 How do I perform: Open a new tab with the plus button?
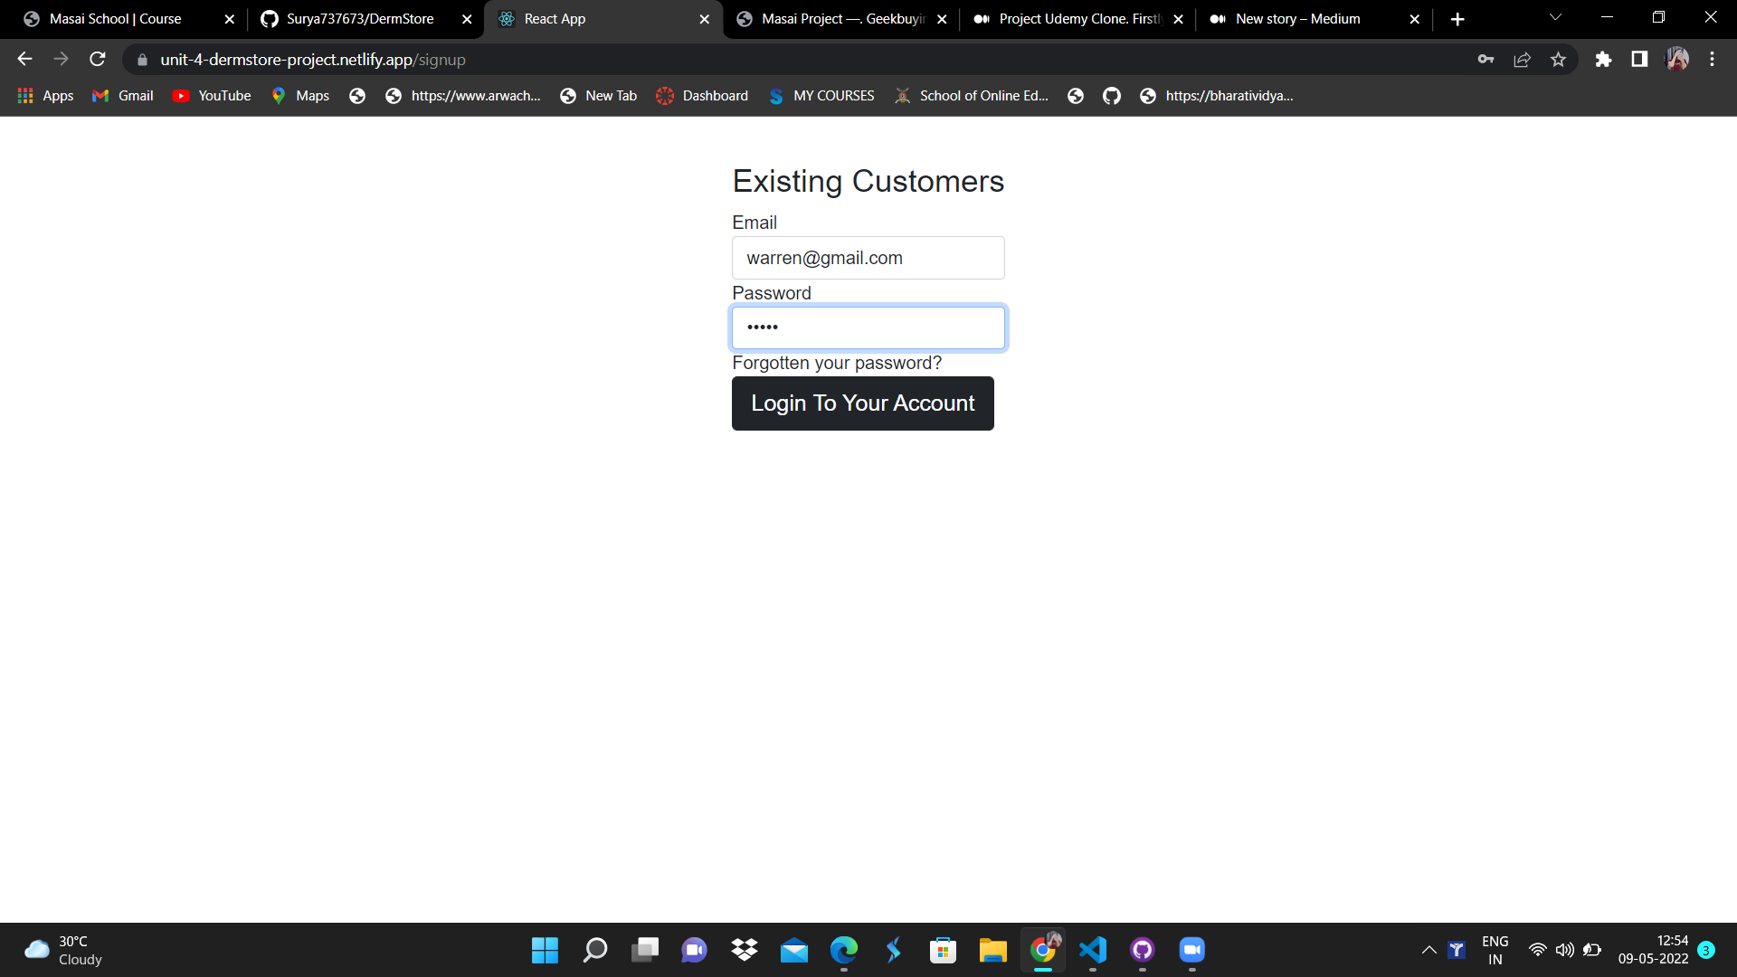coord(1457,19)
